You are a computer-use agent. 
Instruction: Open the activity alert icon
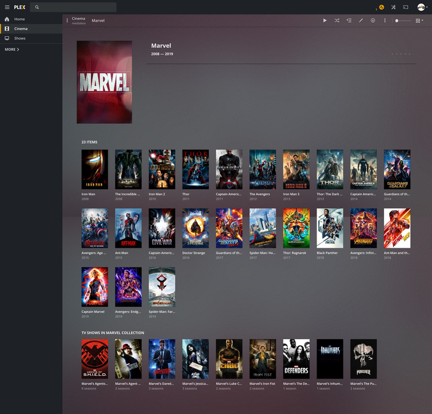pyautogui.click(x=381, y=7)
